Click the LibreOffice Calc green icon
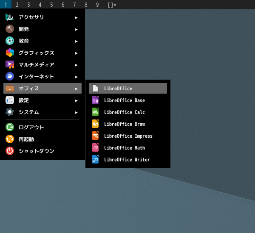Image resolution: width=255 pixels, height=233 pixels. (95, 112)
